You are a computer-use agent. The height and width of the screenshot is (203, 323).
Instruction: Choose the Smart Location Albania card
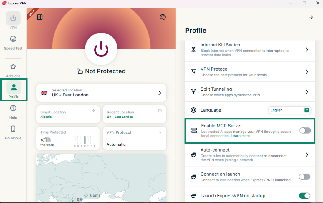pyautogui.click(x=68, y=114)
